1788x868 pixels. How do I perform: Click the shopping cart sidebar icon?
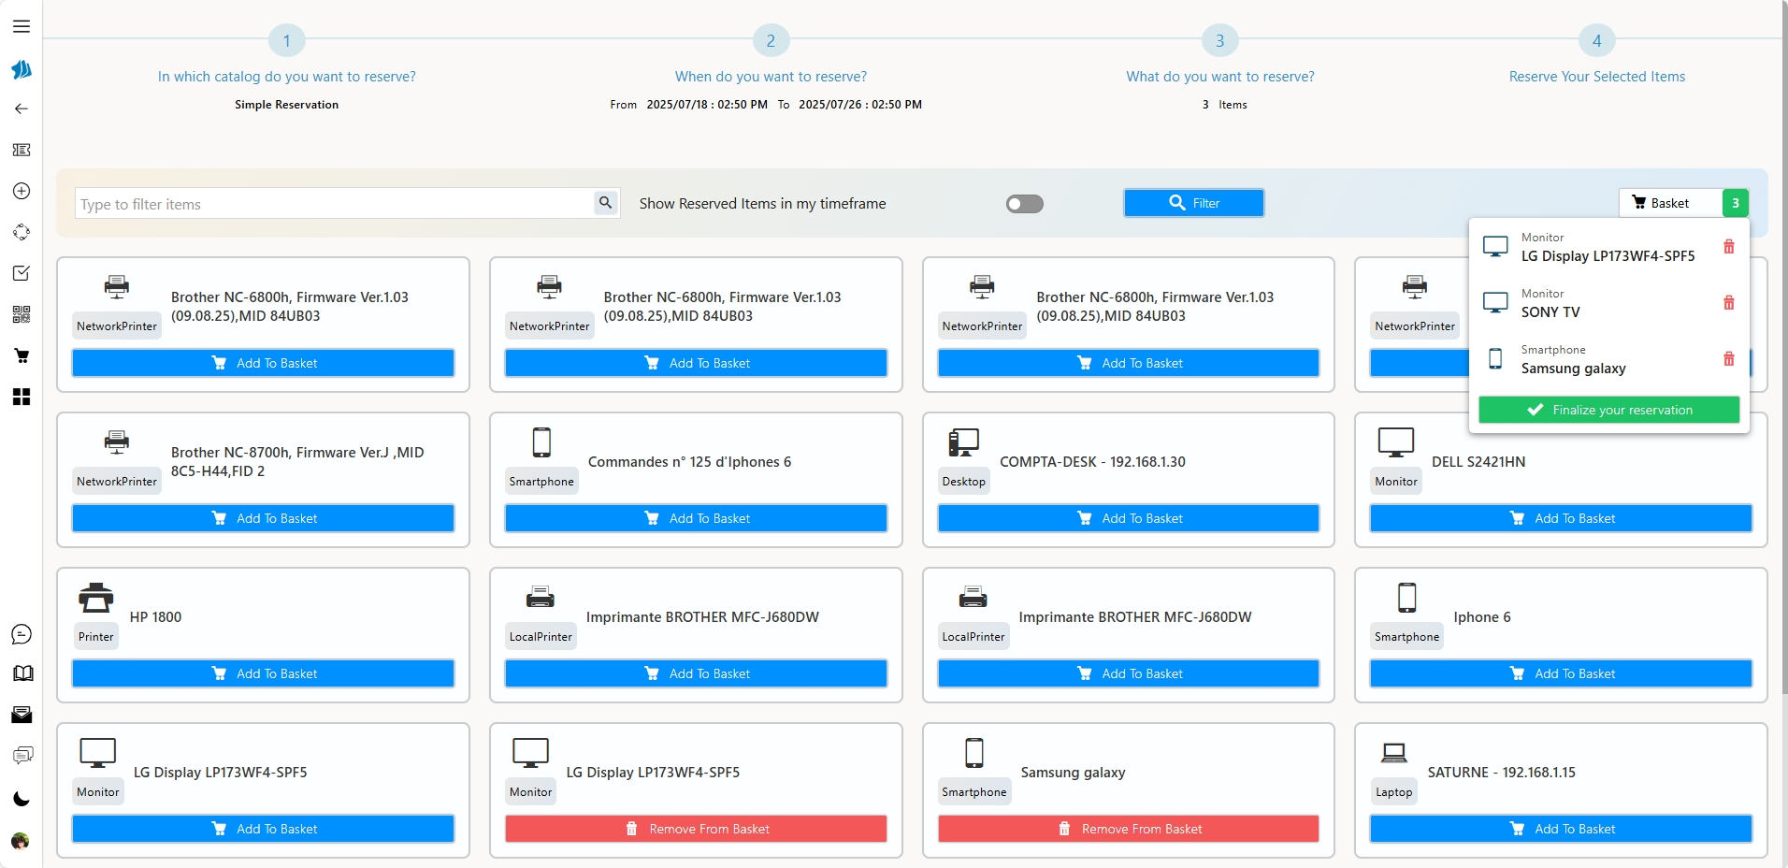click(x=22, y=355)
